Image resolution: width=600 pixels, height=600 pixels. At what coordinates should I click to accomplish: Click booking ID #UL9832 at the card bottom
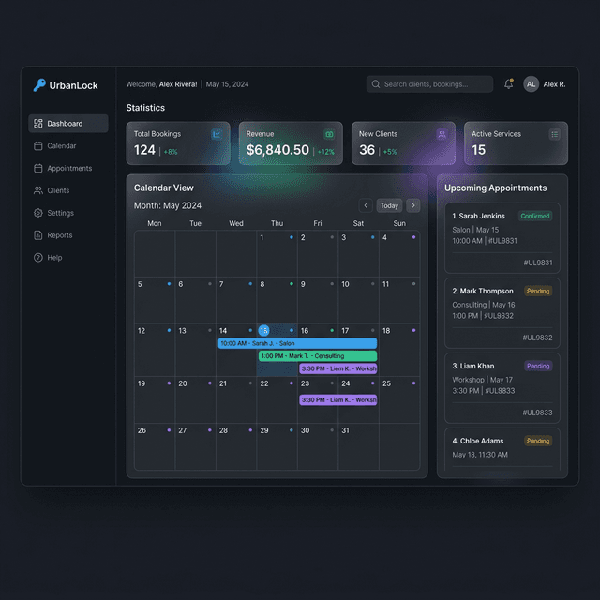coord(537,337)
